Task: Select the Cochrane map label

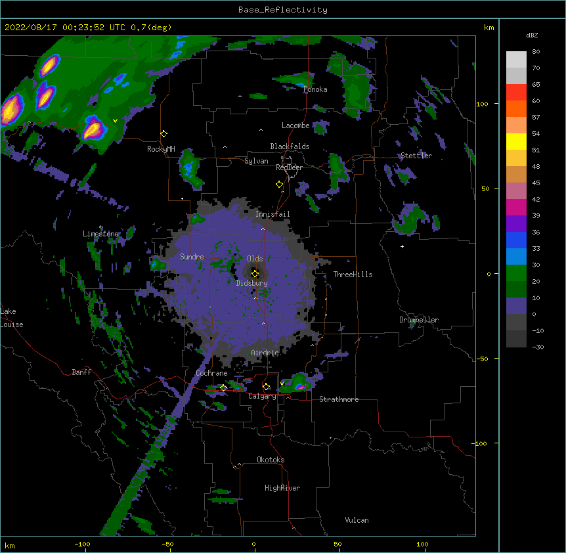Action: [211, 373]
